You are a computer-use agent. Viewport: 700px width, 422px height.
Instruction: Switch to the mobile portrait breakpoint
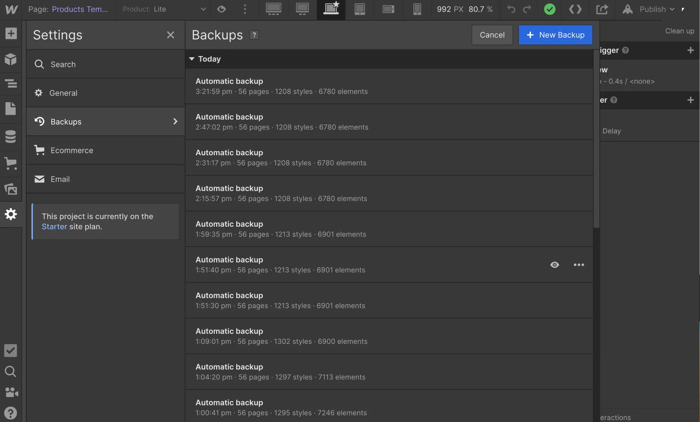[417, 9]
